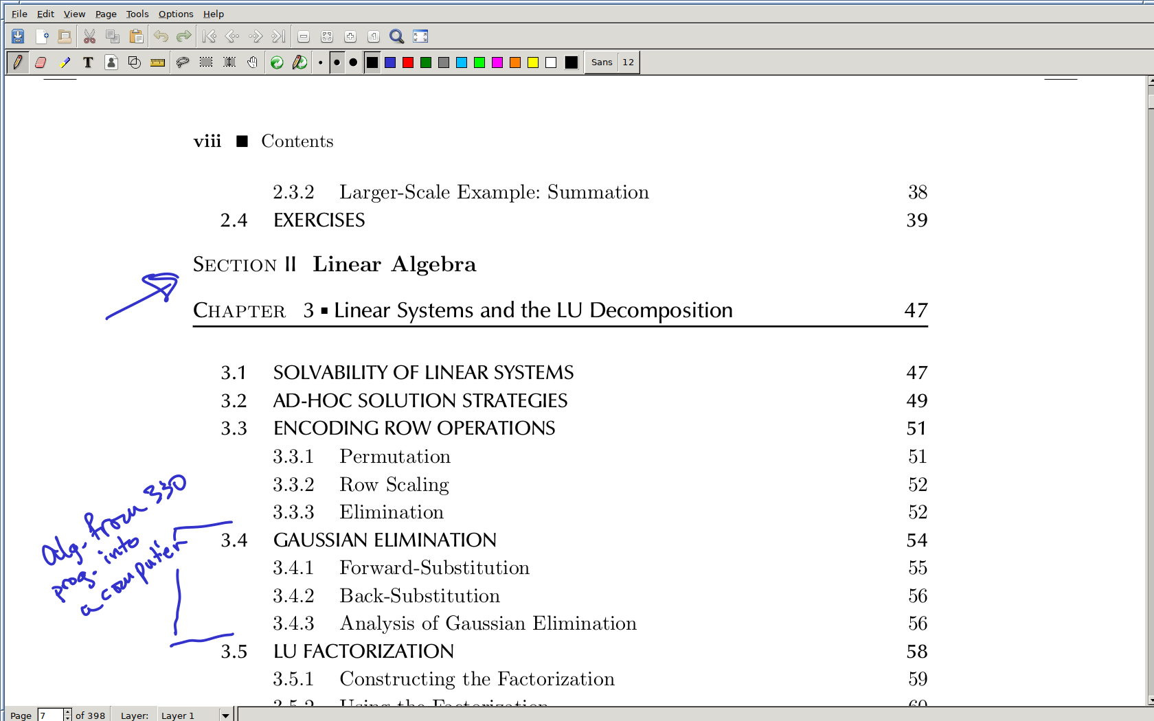Choose the Ruler tool

157,62
